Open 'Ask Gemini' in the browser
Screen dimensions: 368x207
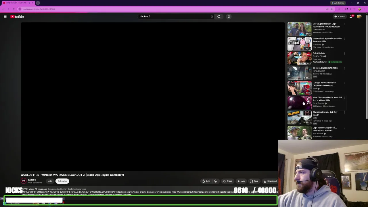[338, 3]
